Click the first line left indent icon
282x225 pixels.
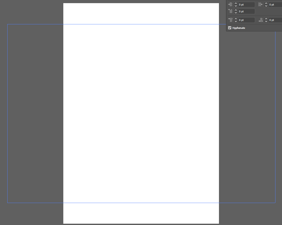pos(230,11)
